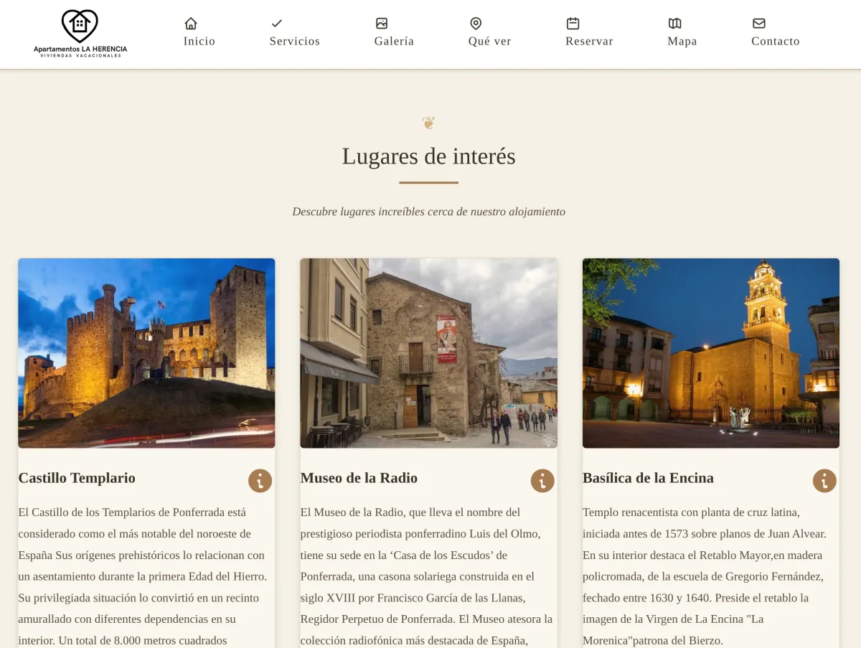Select the Mapa navigation entry
Image resolution: width=861 pixels, height=648 pixels.
click(x=682, y=41)
